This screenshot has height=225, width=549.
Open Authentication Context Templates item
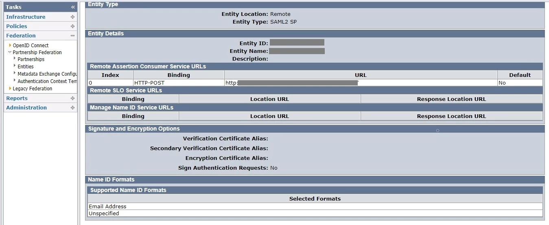[47, 81]
